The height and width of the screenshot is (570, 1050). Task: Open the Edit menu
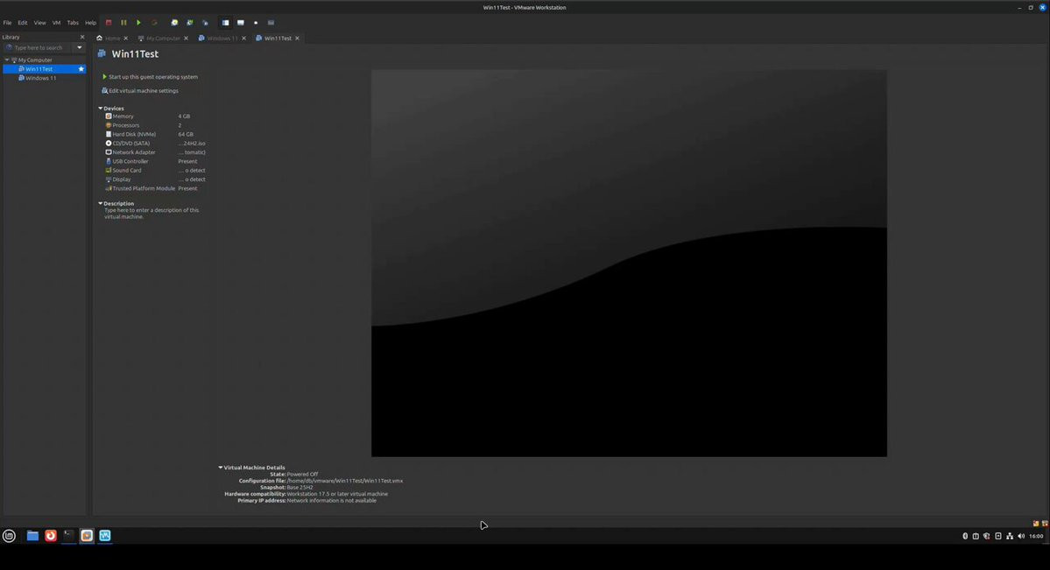click(x=23, y=23)
